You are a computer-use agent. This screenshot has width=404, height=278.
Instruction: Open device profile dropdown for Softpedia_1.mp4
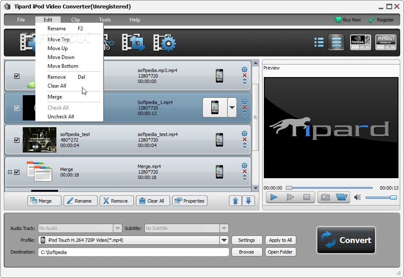(x=232, y=107)
